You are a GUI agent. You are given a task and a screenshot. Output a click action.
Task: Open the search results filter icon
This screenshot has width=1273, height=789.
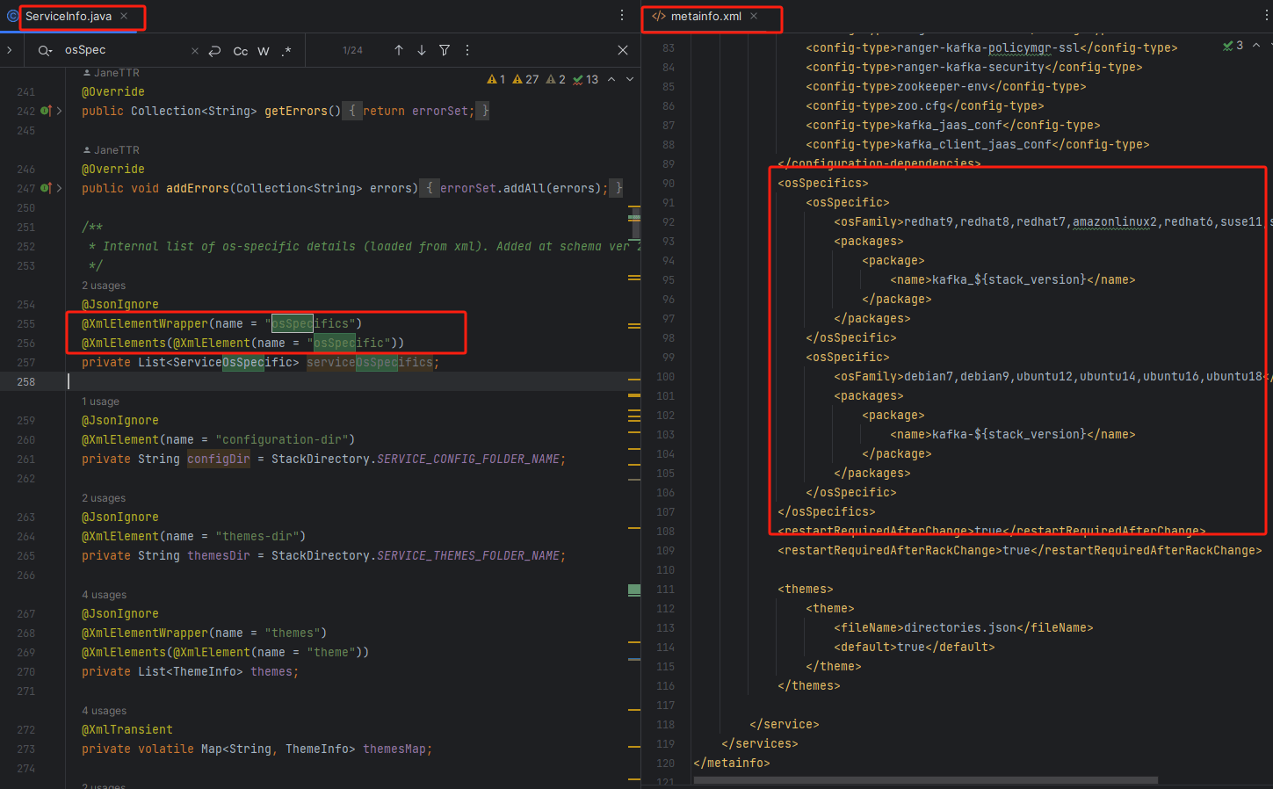pyautogui.click(x=445, y=50)
